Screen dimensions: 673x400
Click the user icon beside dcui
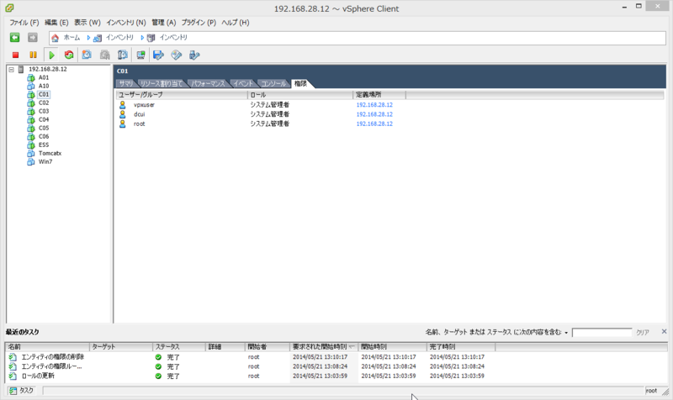coord(122,114)
